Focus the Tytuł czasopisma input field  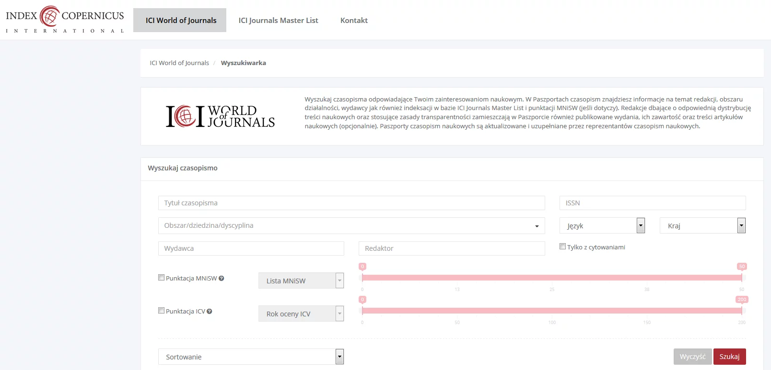[351, 203]
